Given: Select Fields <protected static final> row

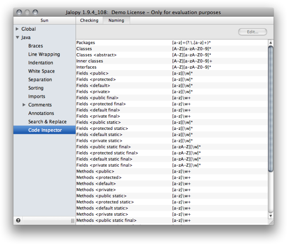Looking at the screenshot, I should (172, 153).
